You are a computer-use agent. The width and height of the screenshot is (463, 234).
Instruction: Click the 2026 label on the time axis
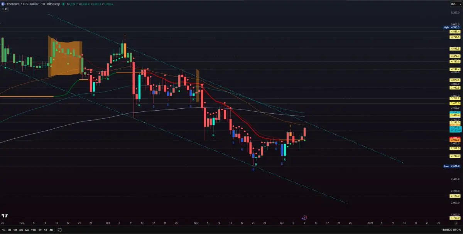(x=370, y=223)
